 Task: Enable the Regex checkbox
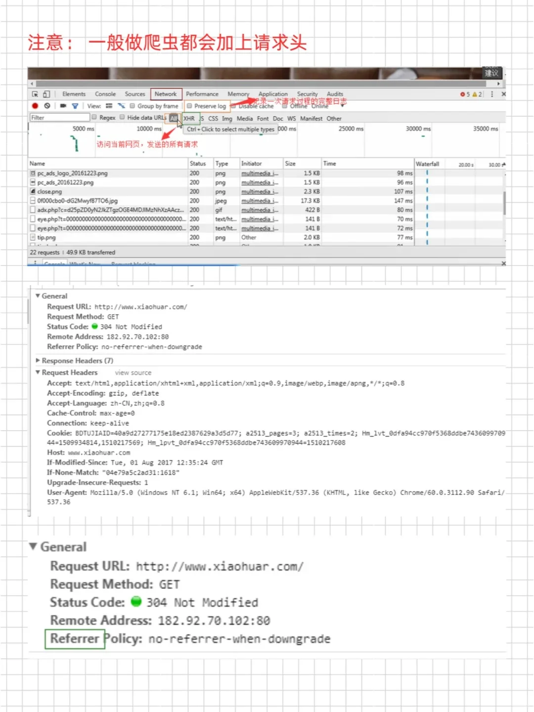[94, 117]
